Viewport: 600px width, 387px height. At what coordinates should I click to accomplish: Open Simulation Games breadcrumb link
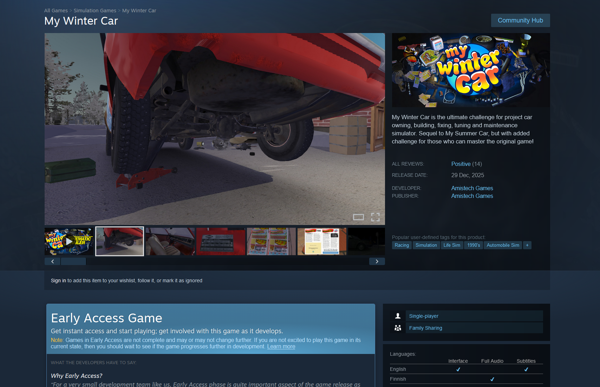click(95, 11)
